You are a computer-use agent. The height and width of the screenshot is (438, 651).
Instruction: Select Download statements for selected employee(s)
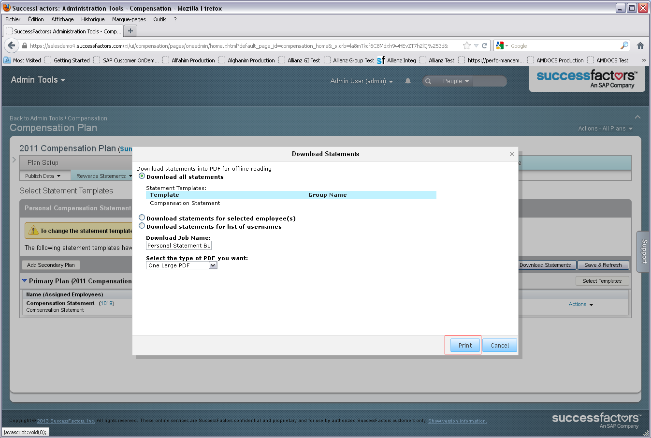click(142, 218)
